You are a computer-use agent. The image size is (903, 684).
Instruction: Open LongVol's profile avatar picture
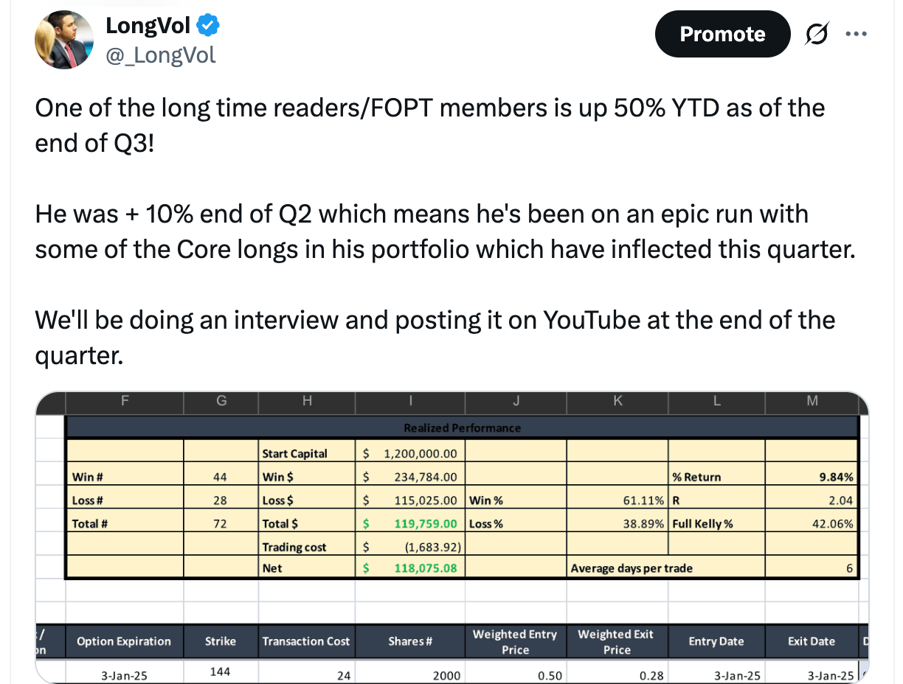coord(64,40)
